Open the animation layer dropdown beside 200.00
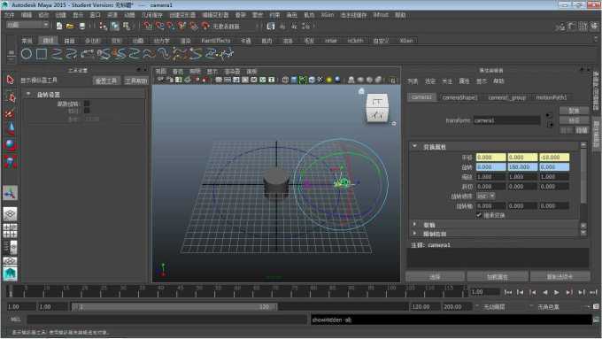The height and width of the screenshot is (339, 602). click(477, 306)
